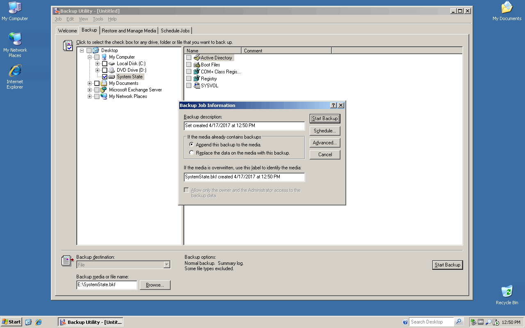Toggle the SYSVOL checkbox
Viewport: 525px width, 328px height.
[189, 86]
